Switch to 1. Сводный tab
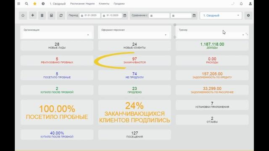This screenshot has height=151, width=269. click(58, 4)
